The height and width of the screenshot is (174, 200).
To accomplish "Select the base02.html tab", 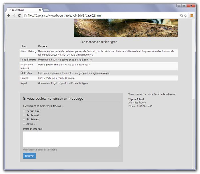I will point(24,10).
